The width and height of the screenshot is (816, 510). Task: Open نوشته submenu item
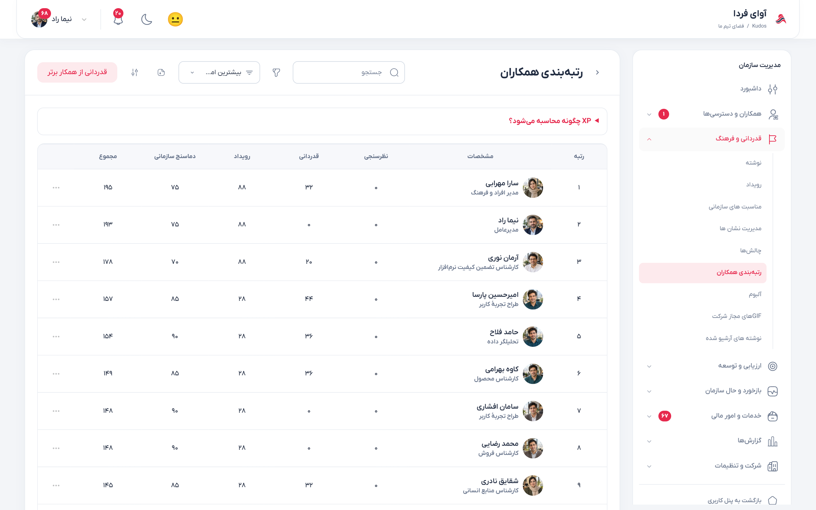[753, 163]
